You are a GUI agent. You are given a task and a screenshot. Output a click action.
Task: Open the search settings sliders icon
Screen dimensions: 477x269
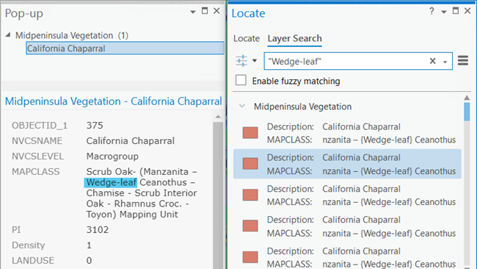(241, 60)
